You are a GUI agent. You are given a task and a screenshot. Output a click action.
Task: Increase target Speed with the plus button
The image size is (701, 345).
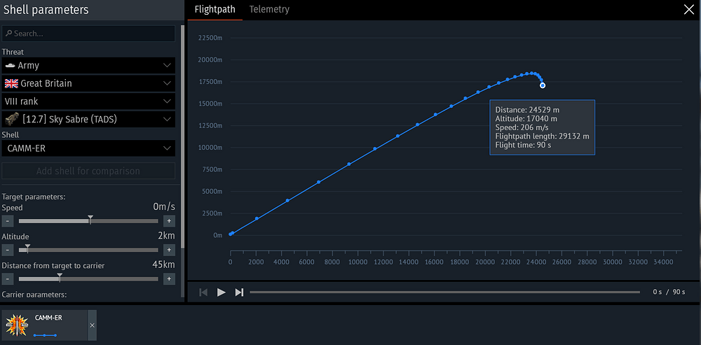point(169,221)
